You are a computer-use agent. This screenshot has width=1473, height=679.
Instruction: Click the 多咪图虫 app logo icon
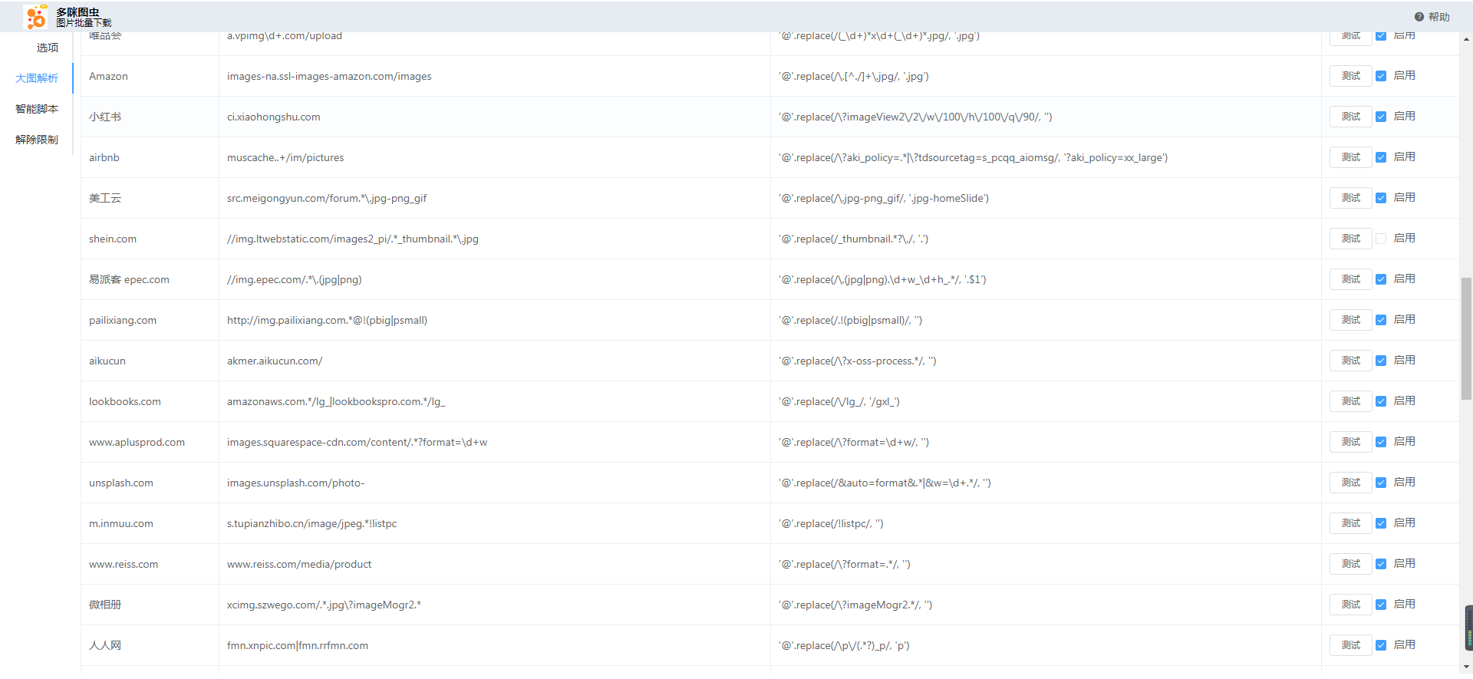pos(35,17)
